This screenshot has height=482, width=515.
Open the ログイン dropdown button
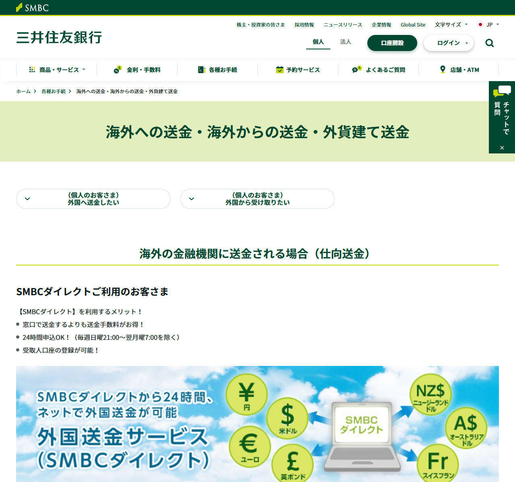click(x=449, y=43)
